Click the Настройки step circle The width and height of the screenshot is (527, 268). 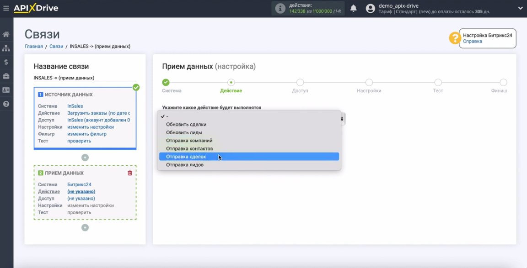369,83
